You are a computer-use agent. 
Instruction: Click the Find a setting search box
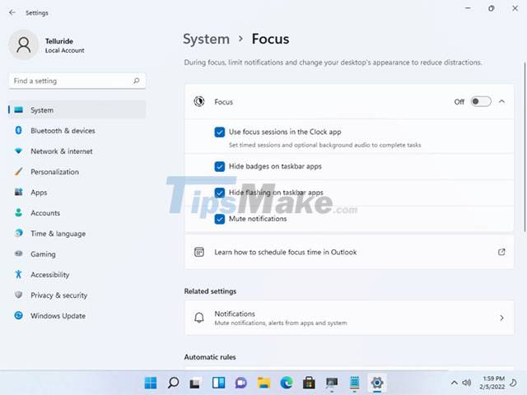[x=77, y=81]
